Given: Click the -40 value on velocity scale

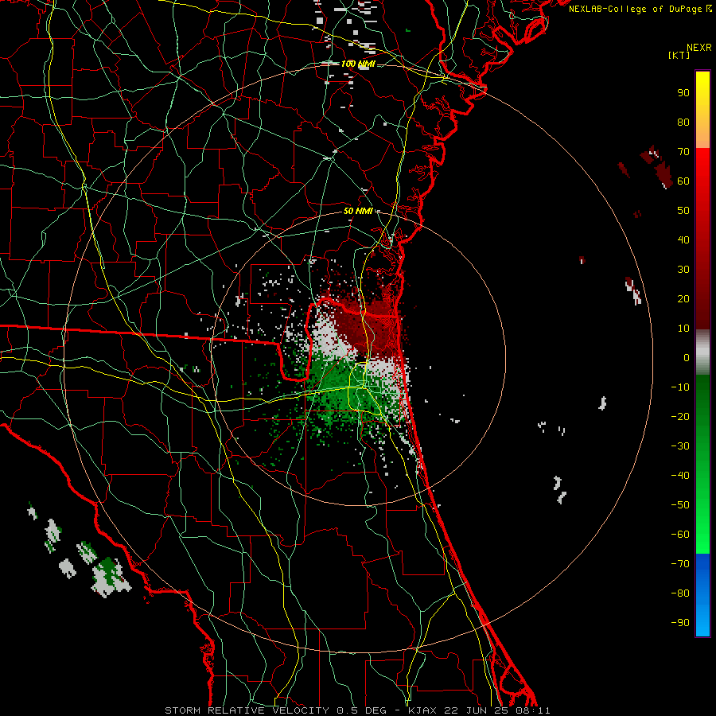Looking at the screenshot, I should pos(680,476).
